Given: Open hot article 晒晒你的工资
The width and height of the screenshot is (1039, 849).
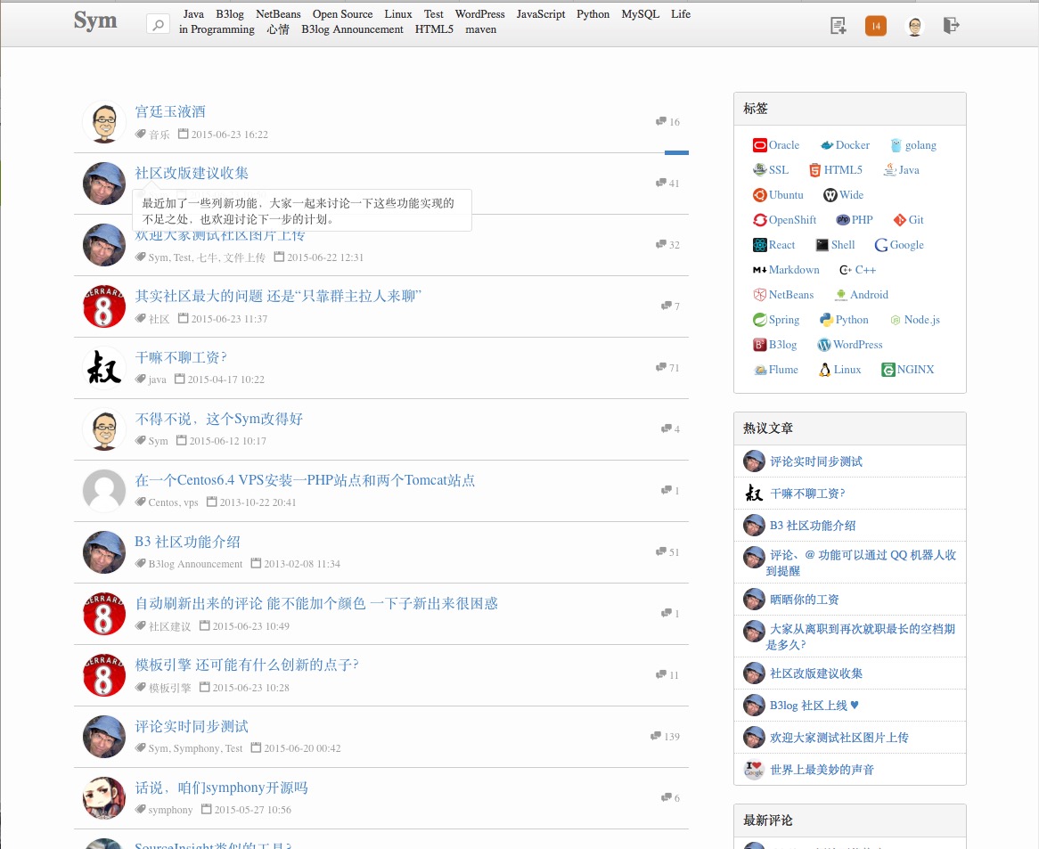Looking at the screenshot, I should (x=805, y=600).
